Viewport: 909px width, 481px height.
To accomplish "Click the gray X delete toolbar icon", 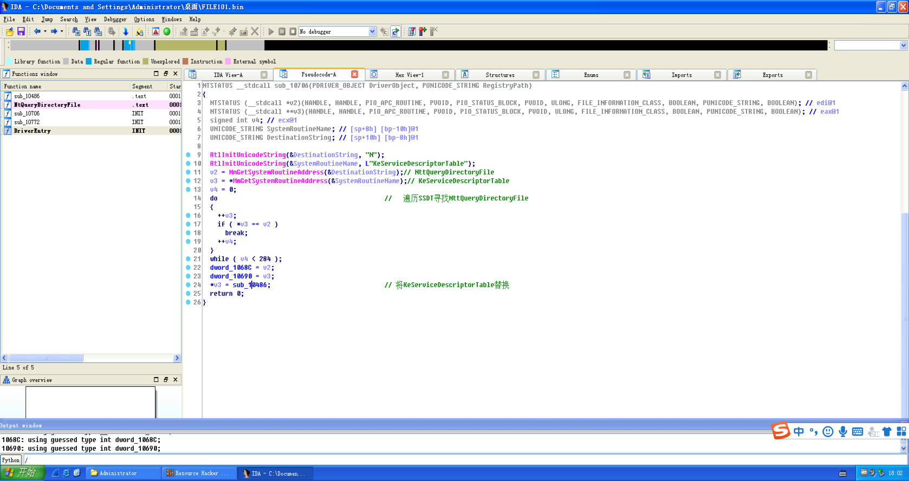I will tap(255, 31).
